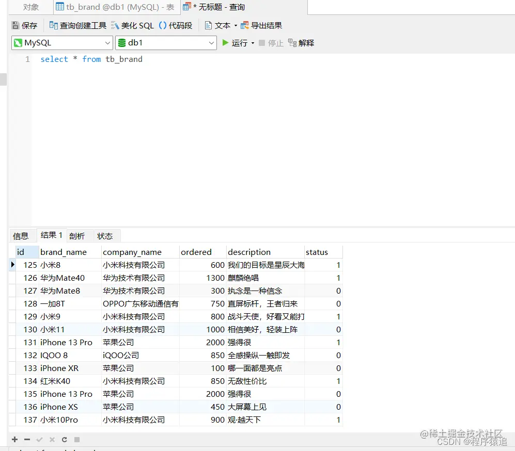The height and width of the screenshot is (451, 515).
Task: Select the cell 小米10Pro
Action: [70, 420]
